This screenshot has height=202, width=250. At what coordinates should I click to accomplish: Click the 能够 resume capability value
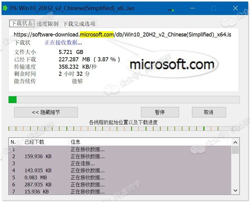[77, 81]
